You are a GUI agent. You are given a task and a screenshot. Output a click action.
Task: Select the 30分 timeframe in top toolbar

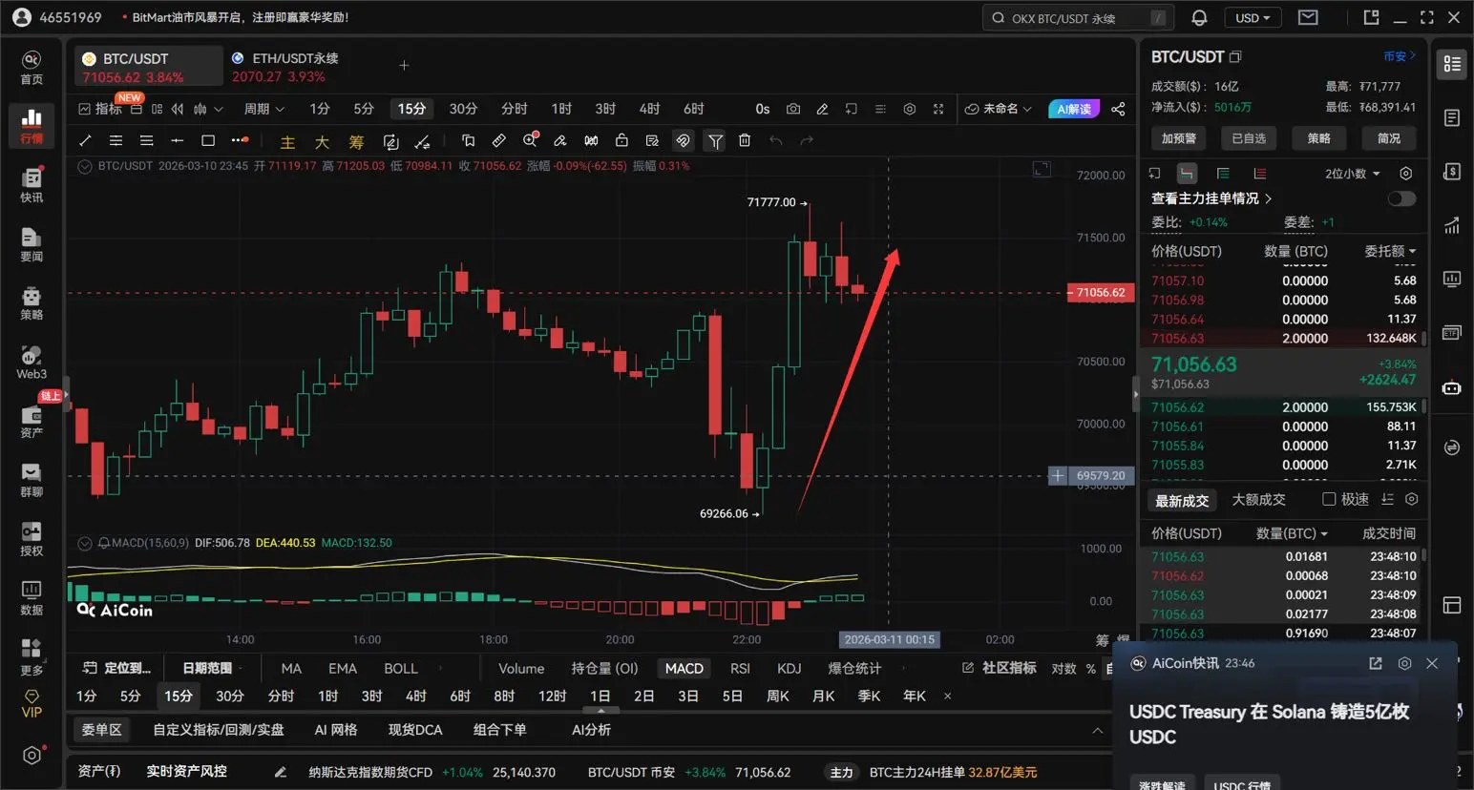463,109
